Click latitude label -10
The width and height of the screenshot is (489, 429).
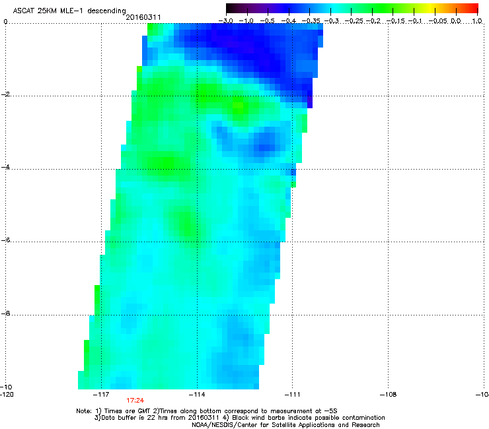pyautogui.click(x=6, y=387)
